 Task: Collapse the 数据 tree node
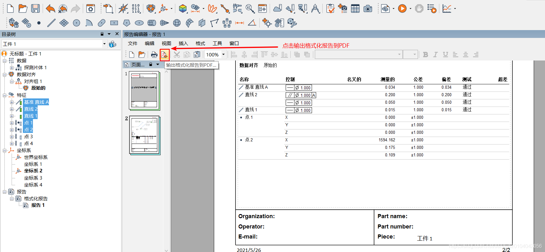[5, 61]
